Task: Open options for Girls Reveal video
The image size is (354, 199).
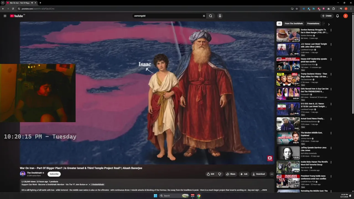Action: tap(331, 89)
